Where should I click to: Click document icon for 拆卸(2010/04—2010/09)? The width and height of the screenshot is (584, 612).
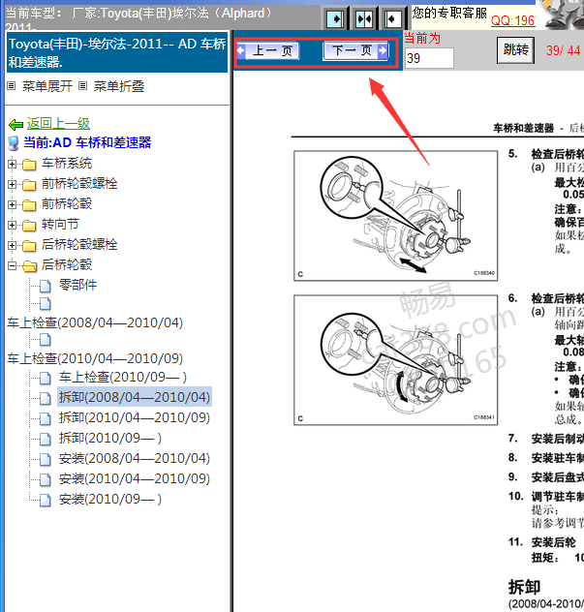46,418
